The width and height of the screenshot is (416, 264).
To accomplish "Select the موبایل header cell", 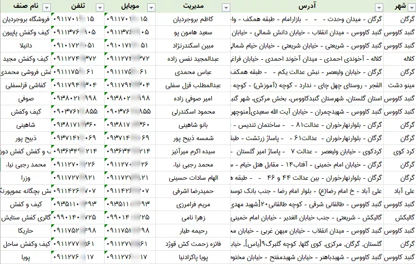I will (x=130, y=6).
